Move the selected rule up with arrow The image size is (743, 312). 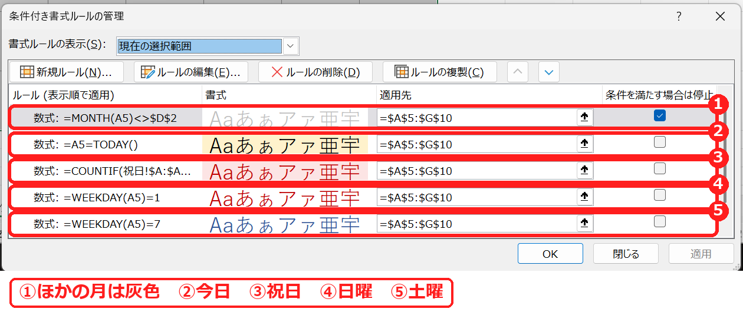click(x=518, y=72)
